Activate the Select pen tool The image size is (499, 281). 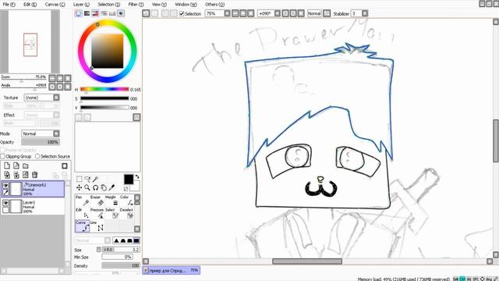tap(111, 213)
